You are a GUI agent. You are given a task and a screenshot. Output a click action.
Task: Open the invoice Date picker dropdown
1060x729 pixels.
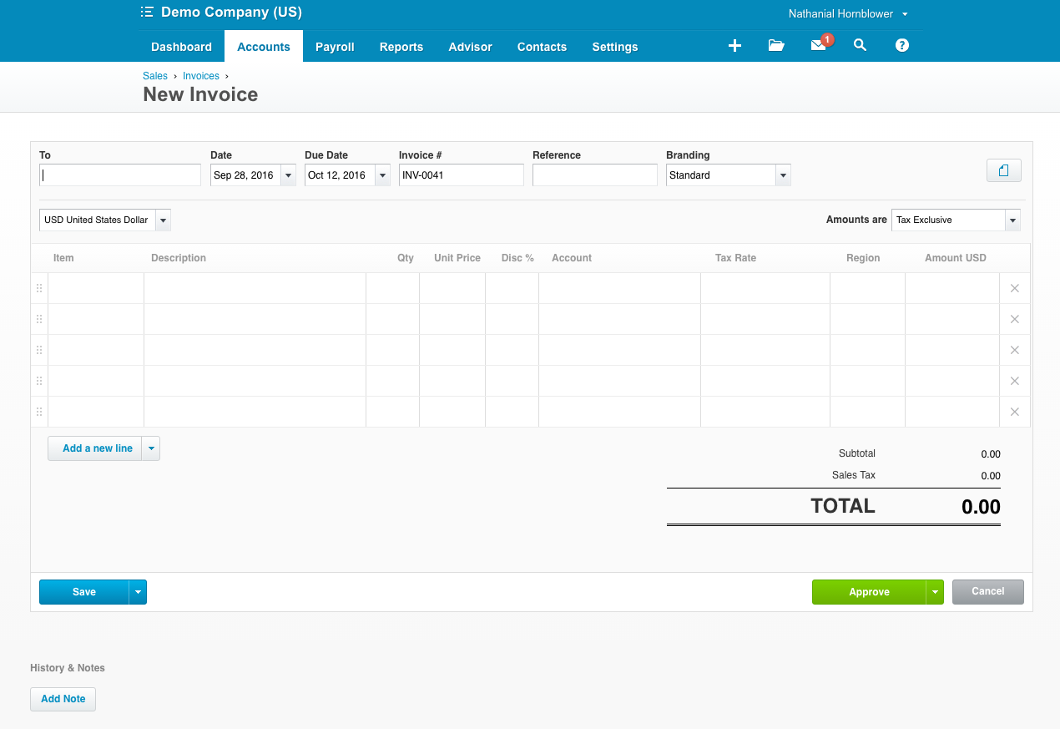pos(288,175)
